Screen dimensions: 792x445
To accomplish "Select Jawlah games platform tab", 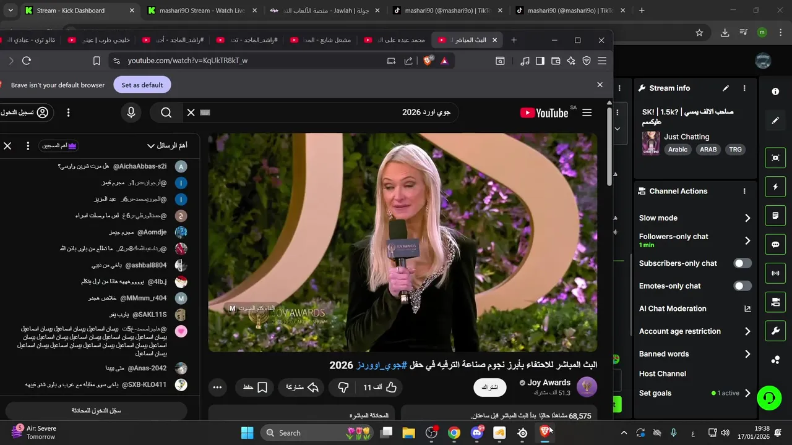I will [325, 11].
